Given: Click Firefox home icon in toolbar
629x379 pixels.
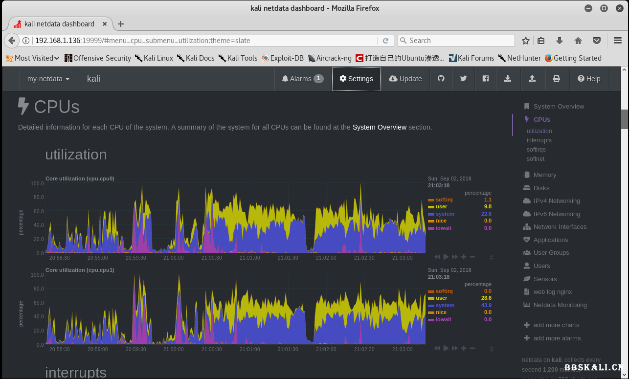Looking at the screenshot, I should (578, 41).
